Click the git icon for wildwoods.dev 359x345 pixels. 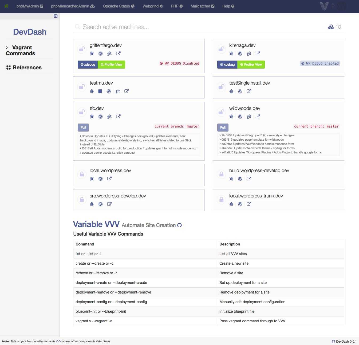coord(249,116)
